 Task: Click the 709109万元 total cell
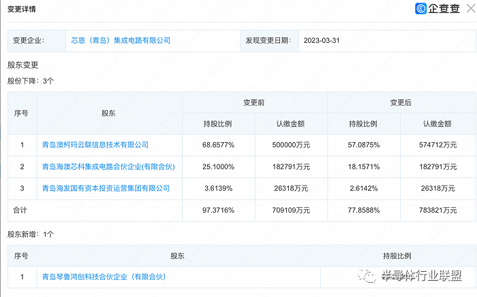[291, 210]
